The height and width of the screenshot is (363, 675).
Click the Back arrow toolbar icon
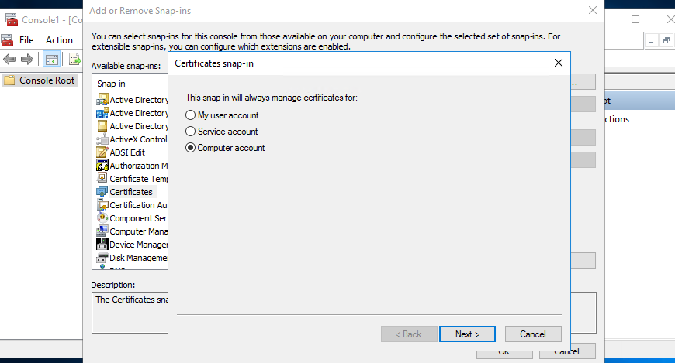click(x=10, y=60)
